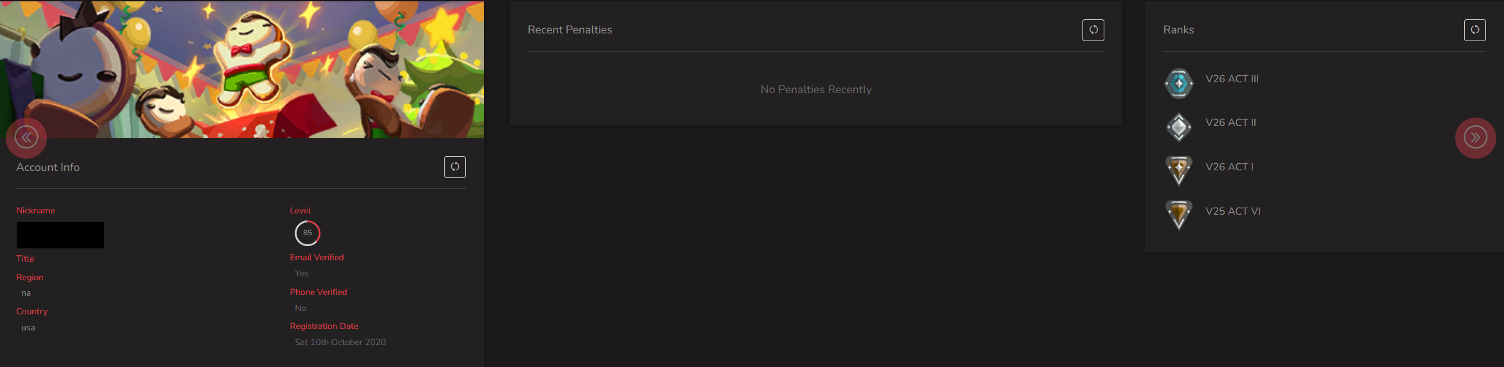Click the No Penalties Recently message
Viewport: 1504px width, 367px height.
point(816,90)
